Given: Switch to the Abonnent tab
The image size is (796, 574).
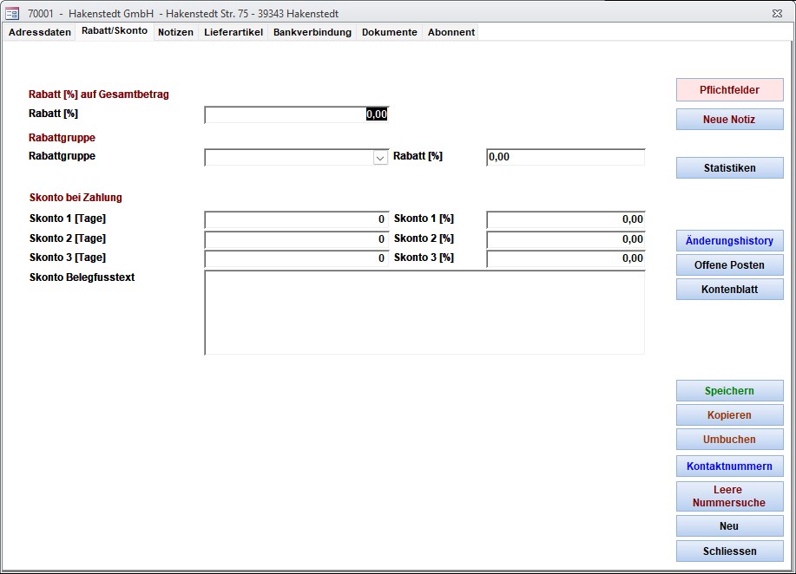Looking at the screenshot, I should click(451, 32).
